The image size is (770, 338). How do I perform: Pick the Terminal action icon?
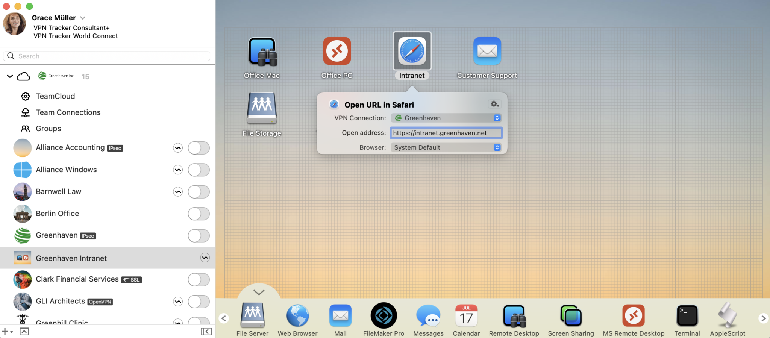coord(687,316)
